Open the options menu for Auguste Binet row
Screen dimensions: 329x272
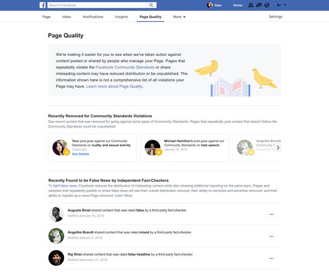point(272,214)
